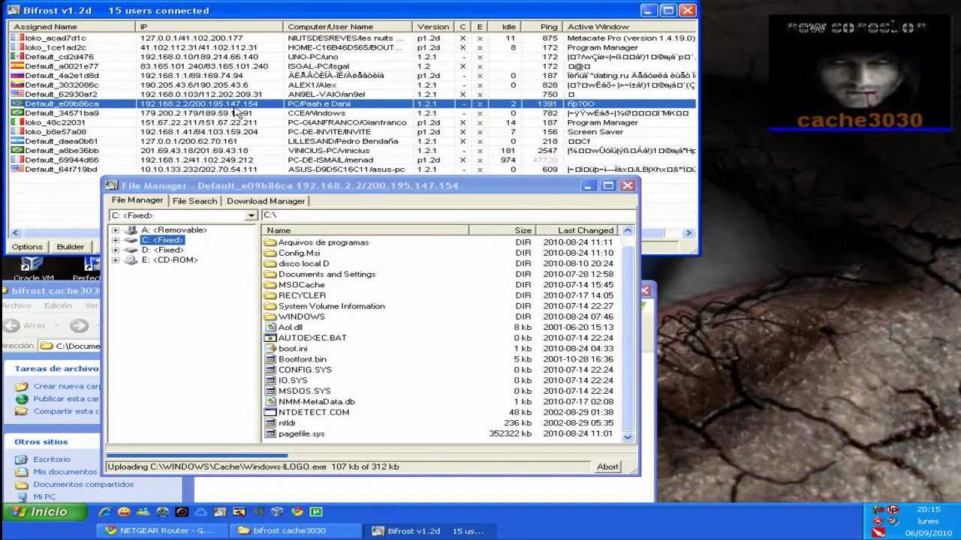
Task: Select the NTDETECT.COM file icon
Action: (x=270, y=412)
